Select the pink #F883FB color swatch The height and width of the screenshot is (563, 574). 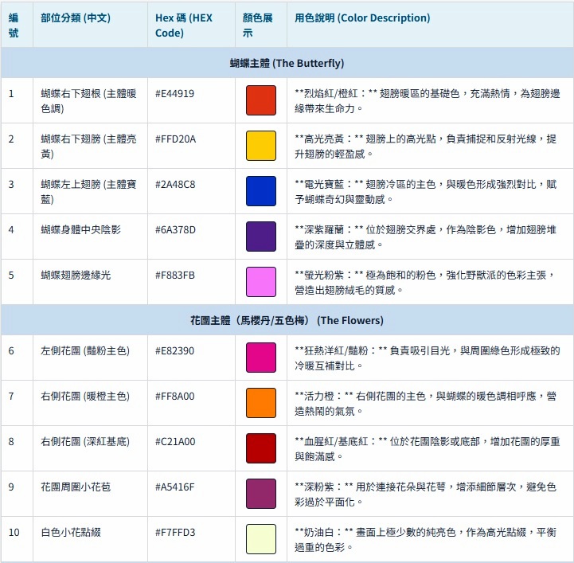(260, 282)
